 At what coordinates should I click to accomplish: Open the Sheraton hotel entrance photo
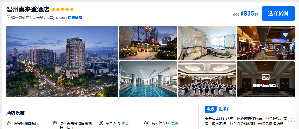[148, 43]
